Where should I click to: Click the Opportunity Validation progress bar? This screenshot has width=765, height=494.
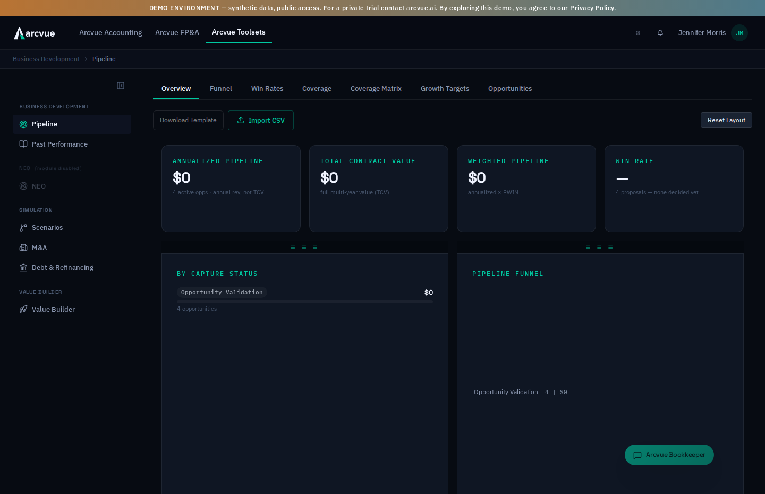pos(305,302)
